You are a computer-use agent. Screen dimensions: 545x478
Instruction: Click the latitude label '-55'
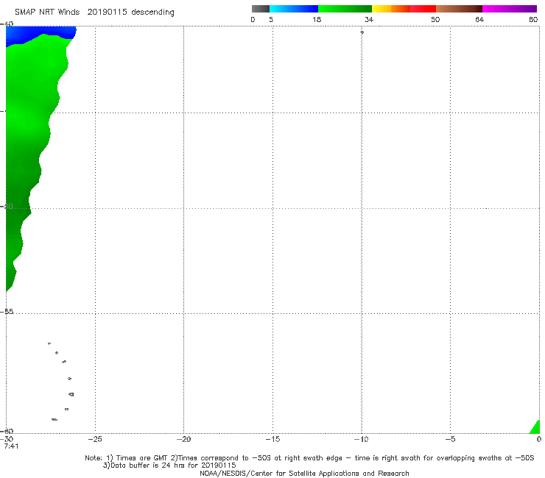point(7,312)
